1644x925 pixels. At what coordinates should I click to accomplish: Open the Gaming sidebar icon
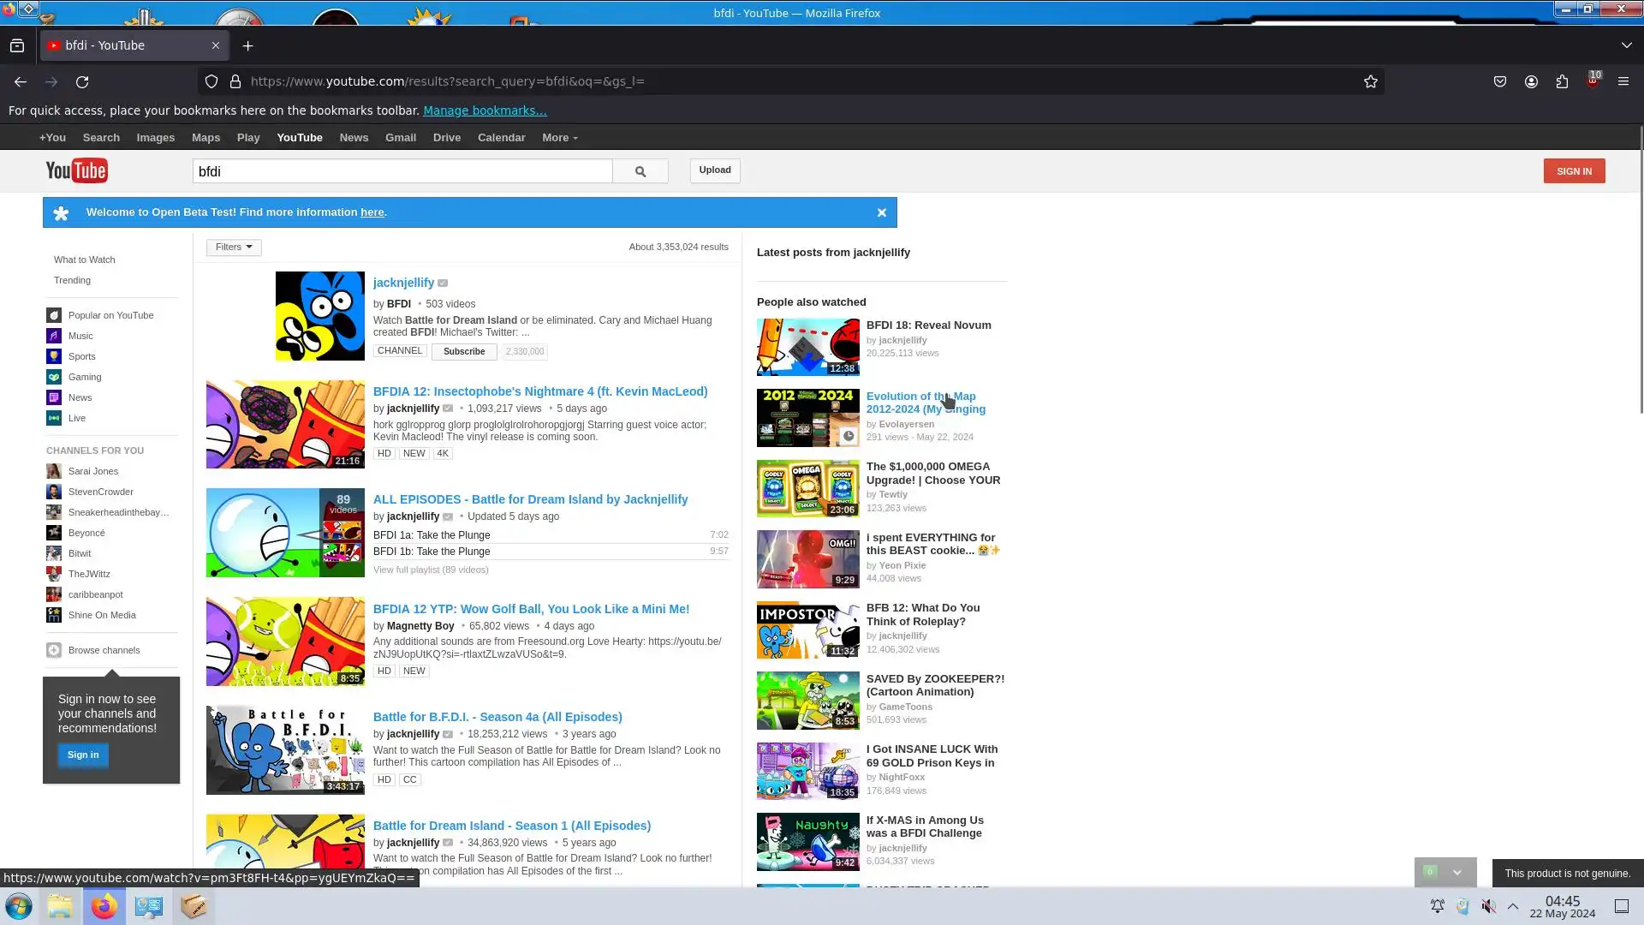point(54,377)
